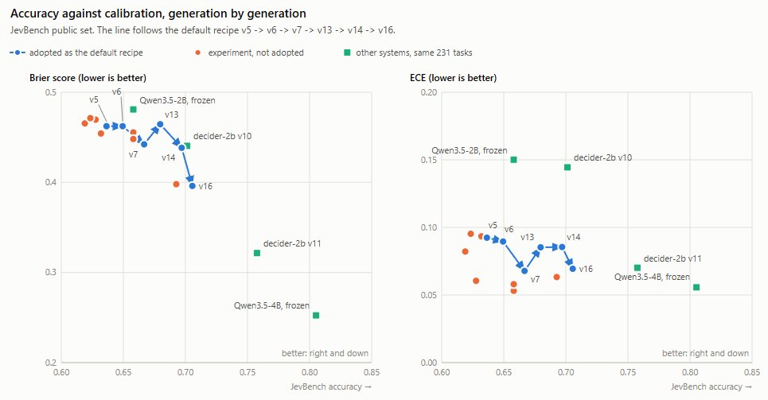Click the v16 point in Brier chart
Viewport: 768px width, 400px height.
(x=193, y=186)
